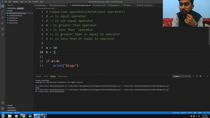Switch to Visual Studio Code taskbar icon

point(37,116)
